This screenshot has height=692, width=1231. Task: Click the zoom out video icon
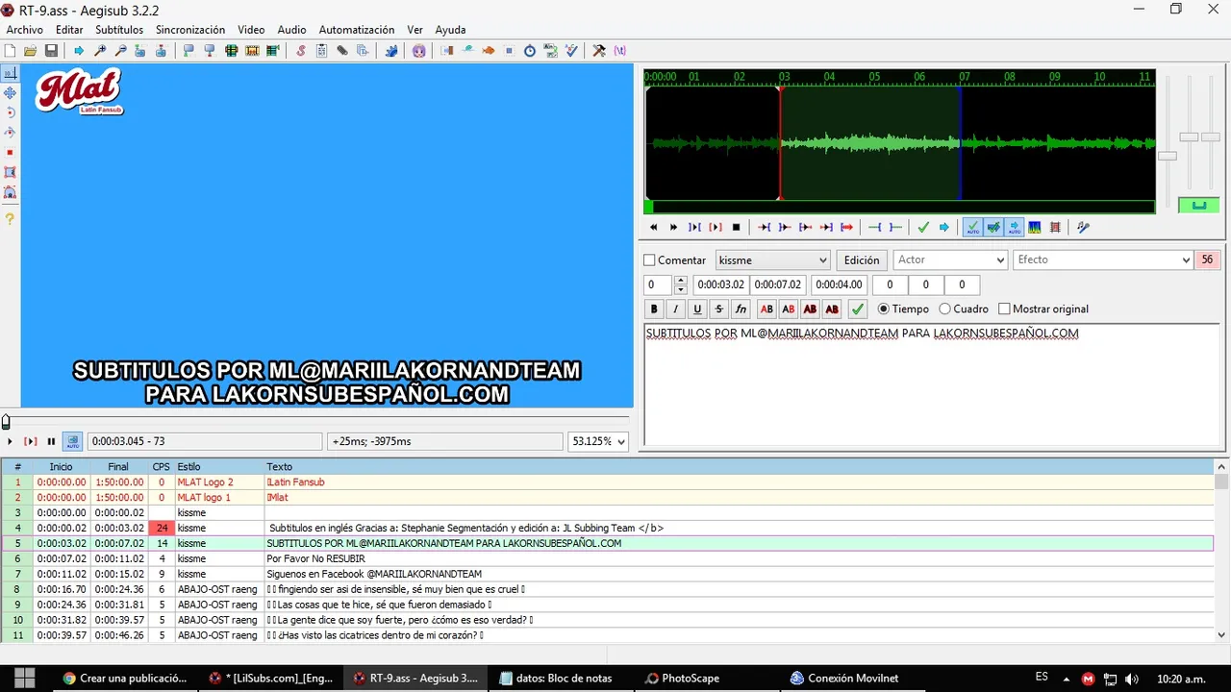[x=120, y=51]
